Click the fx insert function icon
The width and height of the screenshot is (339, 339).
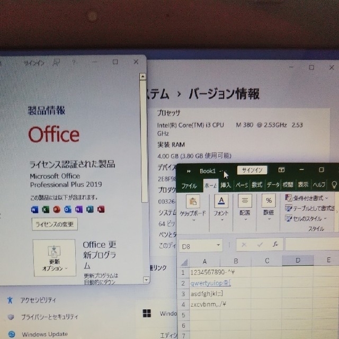(275, 245)
